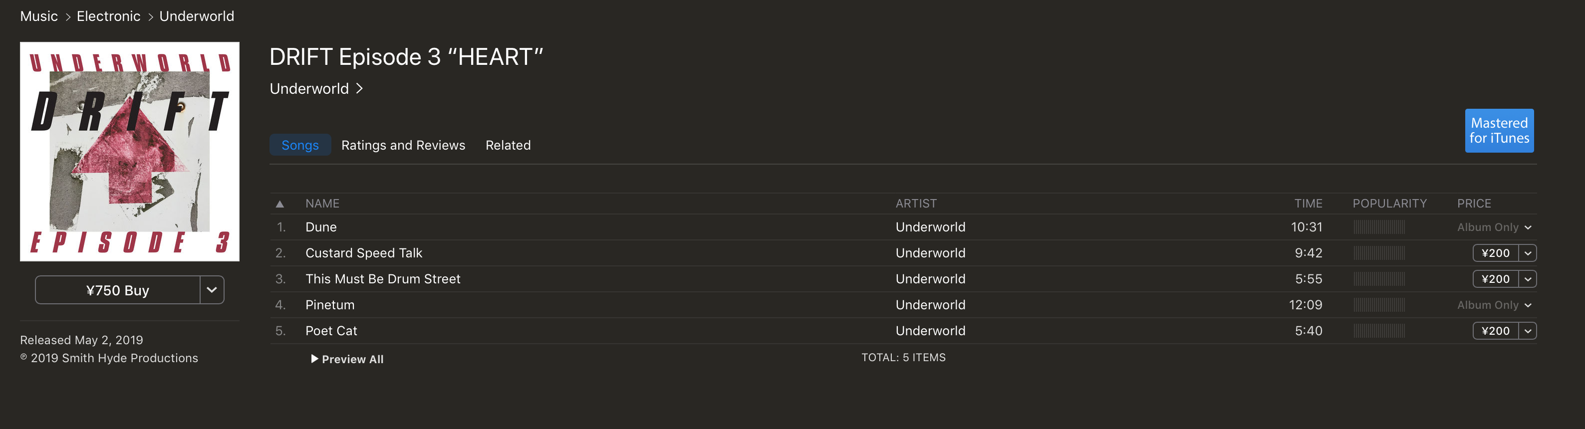Buy Custard Speed Talk for ¥200

click(1495, 253)
